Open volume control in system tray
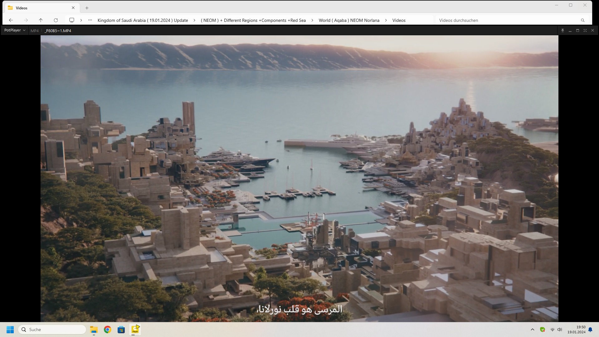This screenshot has height=337, width=599. click(x=560, y=330)
